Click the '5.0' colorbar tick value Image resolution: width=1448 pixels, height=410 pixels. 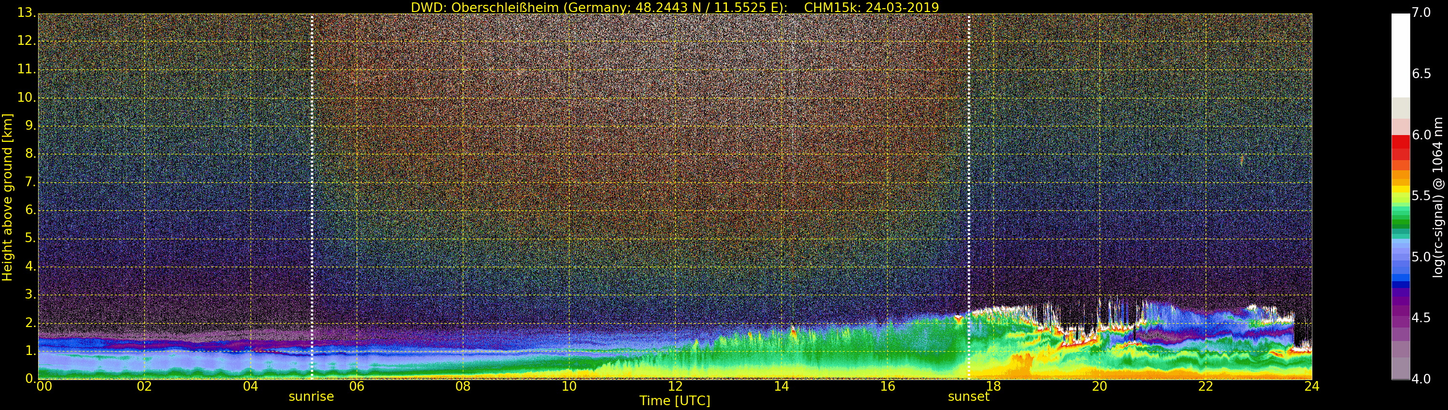(1421, 257)
